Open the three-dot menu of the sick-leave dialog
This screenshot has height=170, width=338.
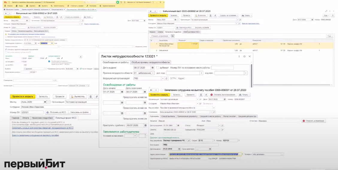click(x=239, y=56)
